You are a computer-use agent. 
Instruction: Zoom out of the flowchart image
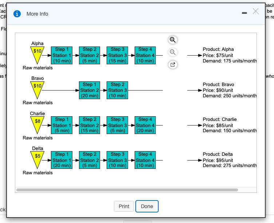[172, 52]
